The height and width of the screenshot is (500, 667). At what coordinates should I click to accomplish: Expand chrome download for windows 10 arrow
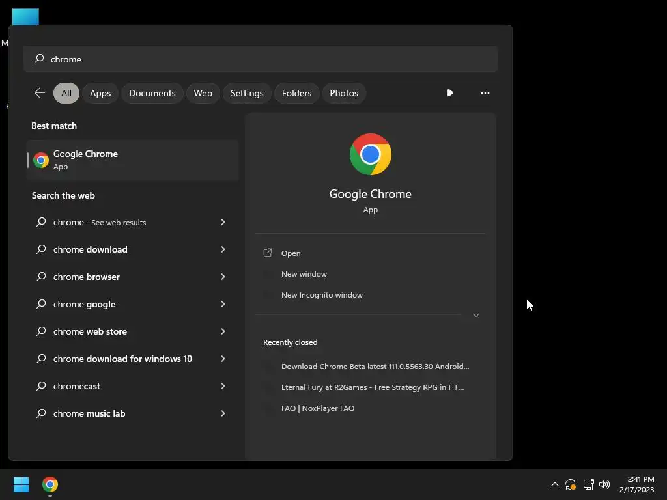coord(223,359)
